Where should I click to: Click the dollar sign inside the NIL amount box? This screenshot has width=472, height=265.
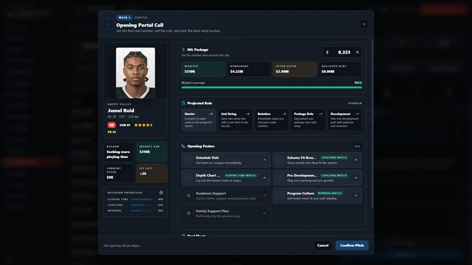[x=327, y=52]
